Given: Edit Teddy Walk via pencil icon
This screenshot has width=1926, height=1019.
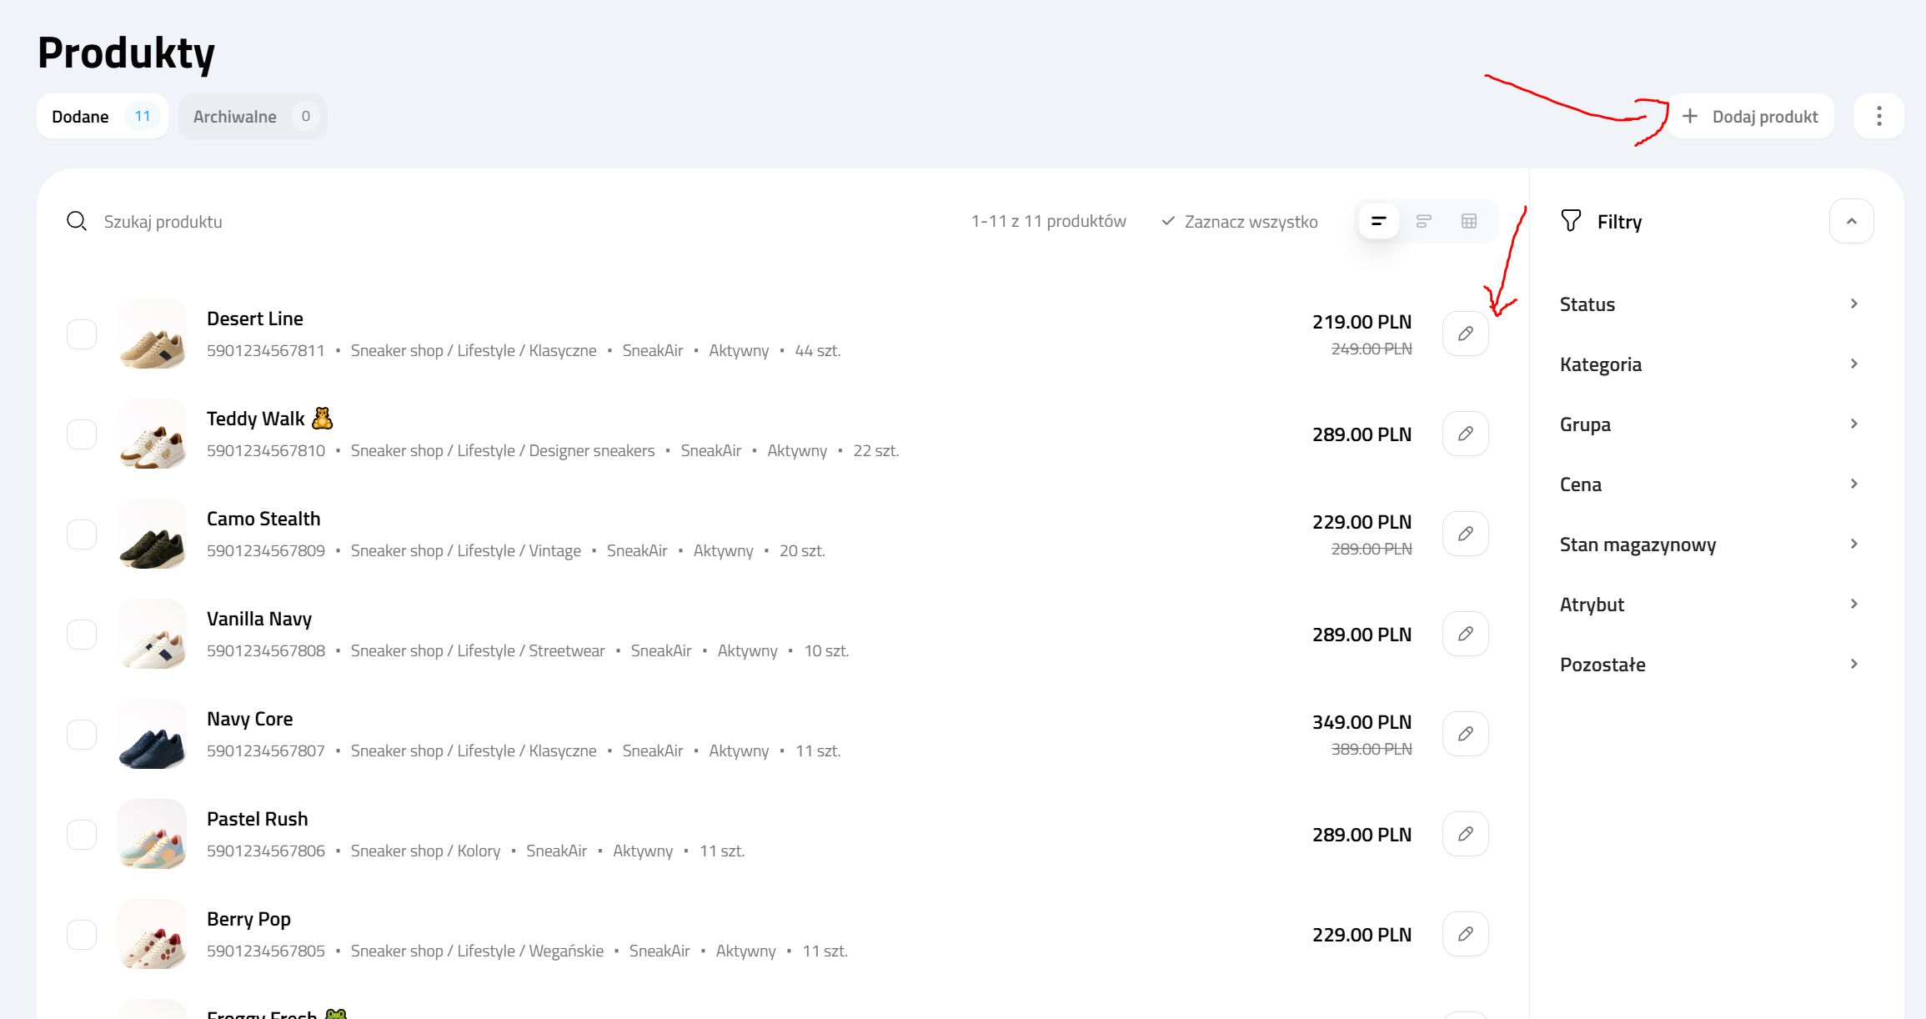Looking at the screenshot, I should 1465,433.
